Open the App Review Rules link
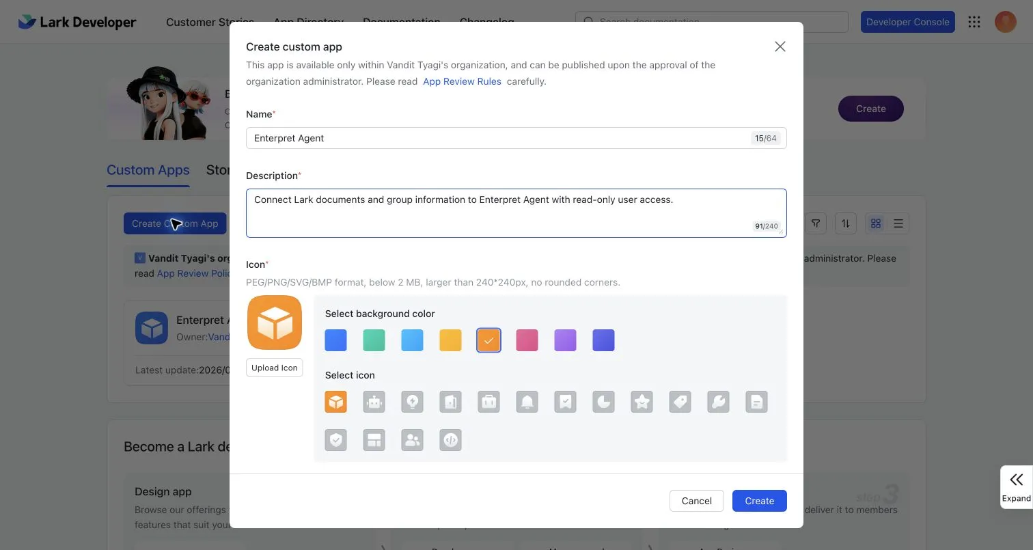 click(463, 81)
